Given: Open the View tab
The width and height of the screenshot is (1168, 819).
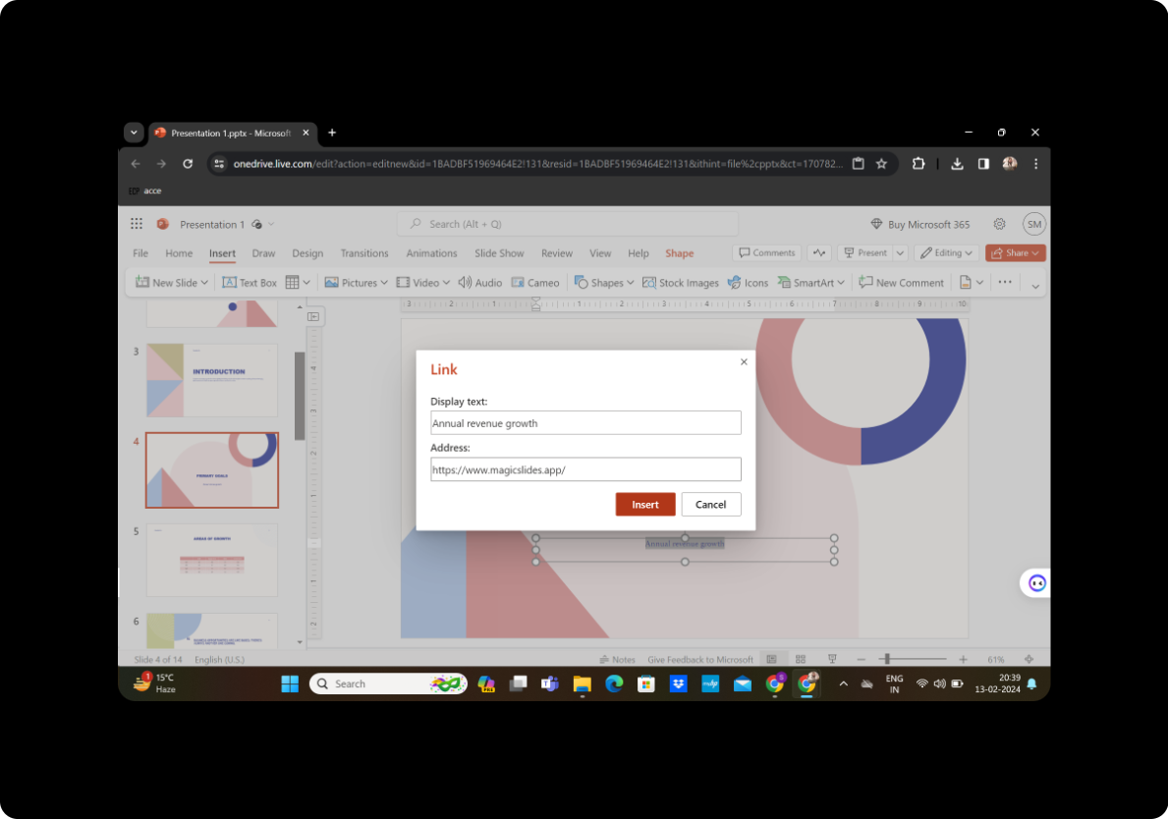Looking at the screenshot, I should pyautogui.click(x=599, y=253).
